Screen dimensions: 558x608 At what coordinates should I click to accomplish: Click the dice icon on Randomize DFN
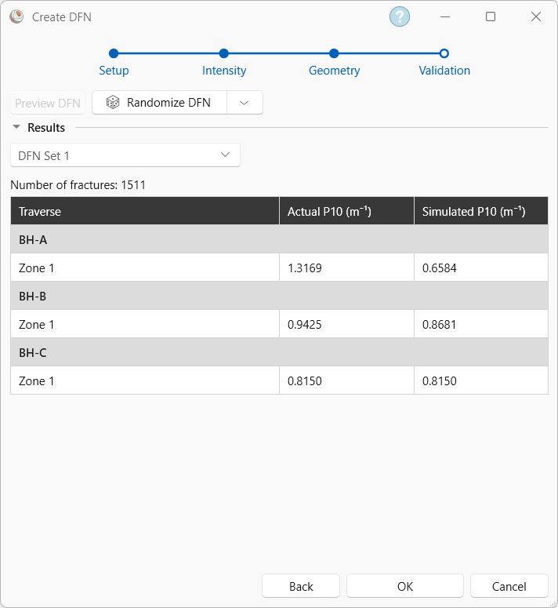pos(113,102)
